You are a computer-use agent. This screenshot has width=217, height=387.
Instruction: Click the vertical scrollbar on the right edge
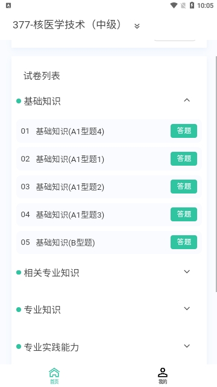coord(216,174)
